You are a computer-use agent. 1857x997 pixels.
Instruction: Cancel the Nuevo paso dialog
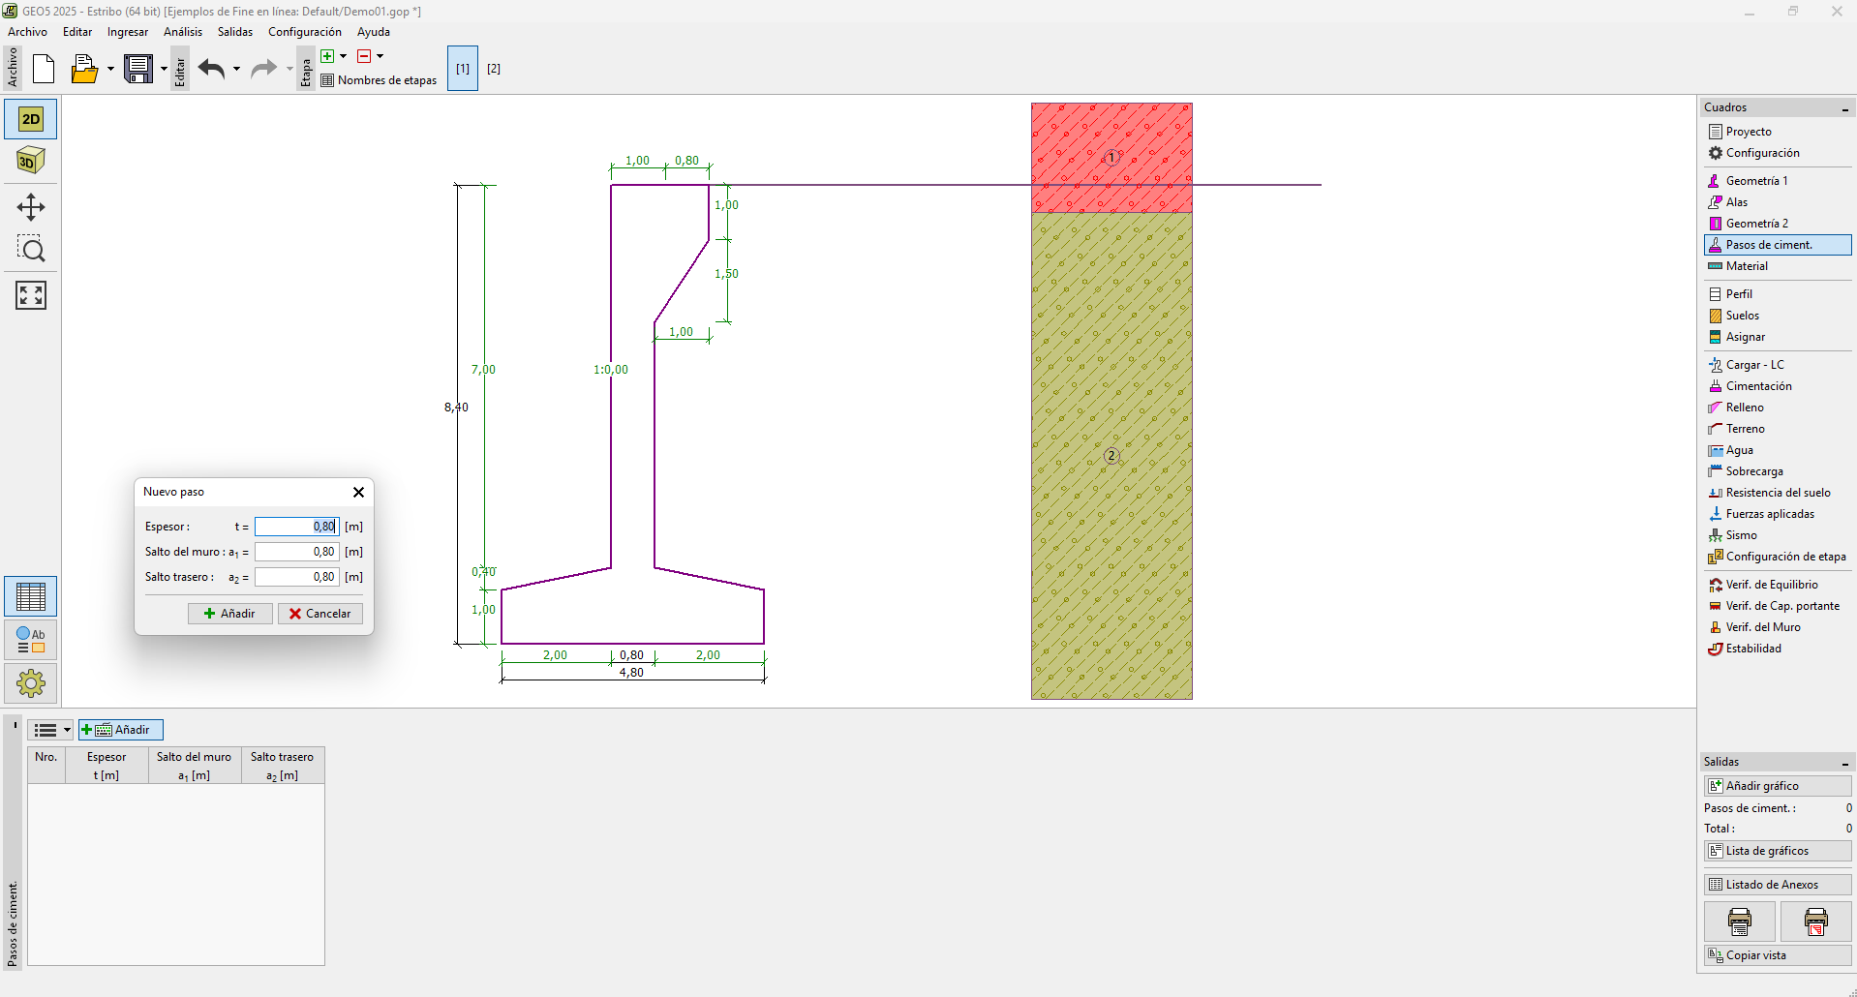(x=320, y=614)
